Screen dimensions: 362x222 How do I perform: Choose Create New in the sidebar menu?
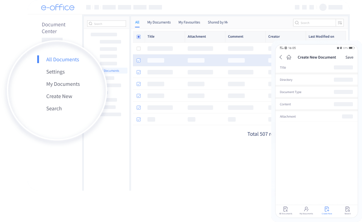[59, 96]
